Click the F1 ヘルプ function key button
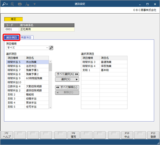The width and height of the screenshot is (160, 145). [x=7, y=135]
